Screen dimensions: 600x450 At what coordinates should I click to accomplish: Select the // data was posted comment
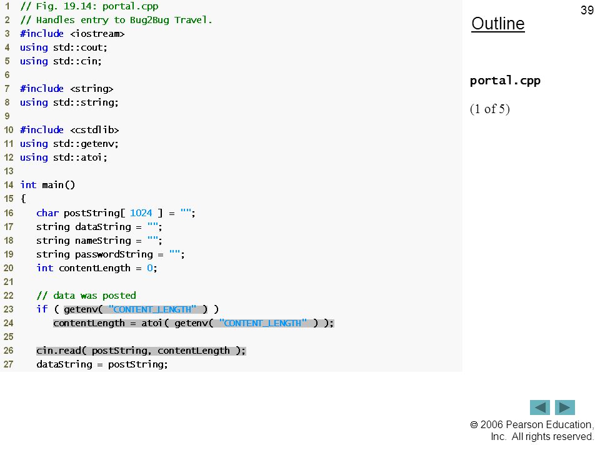coord(86,296)
